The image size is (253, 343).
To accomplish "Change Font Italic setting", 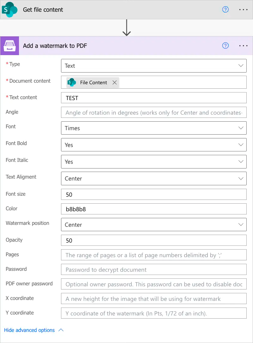I will (x=154, y=162).
